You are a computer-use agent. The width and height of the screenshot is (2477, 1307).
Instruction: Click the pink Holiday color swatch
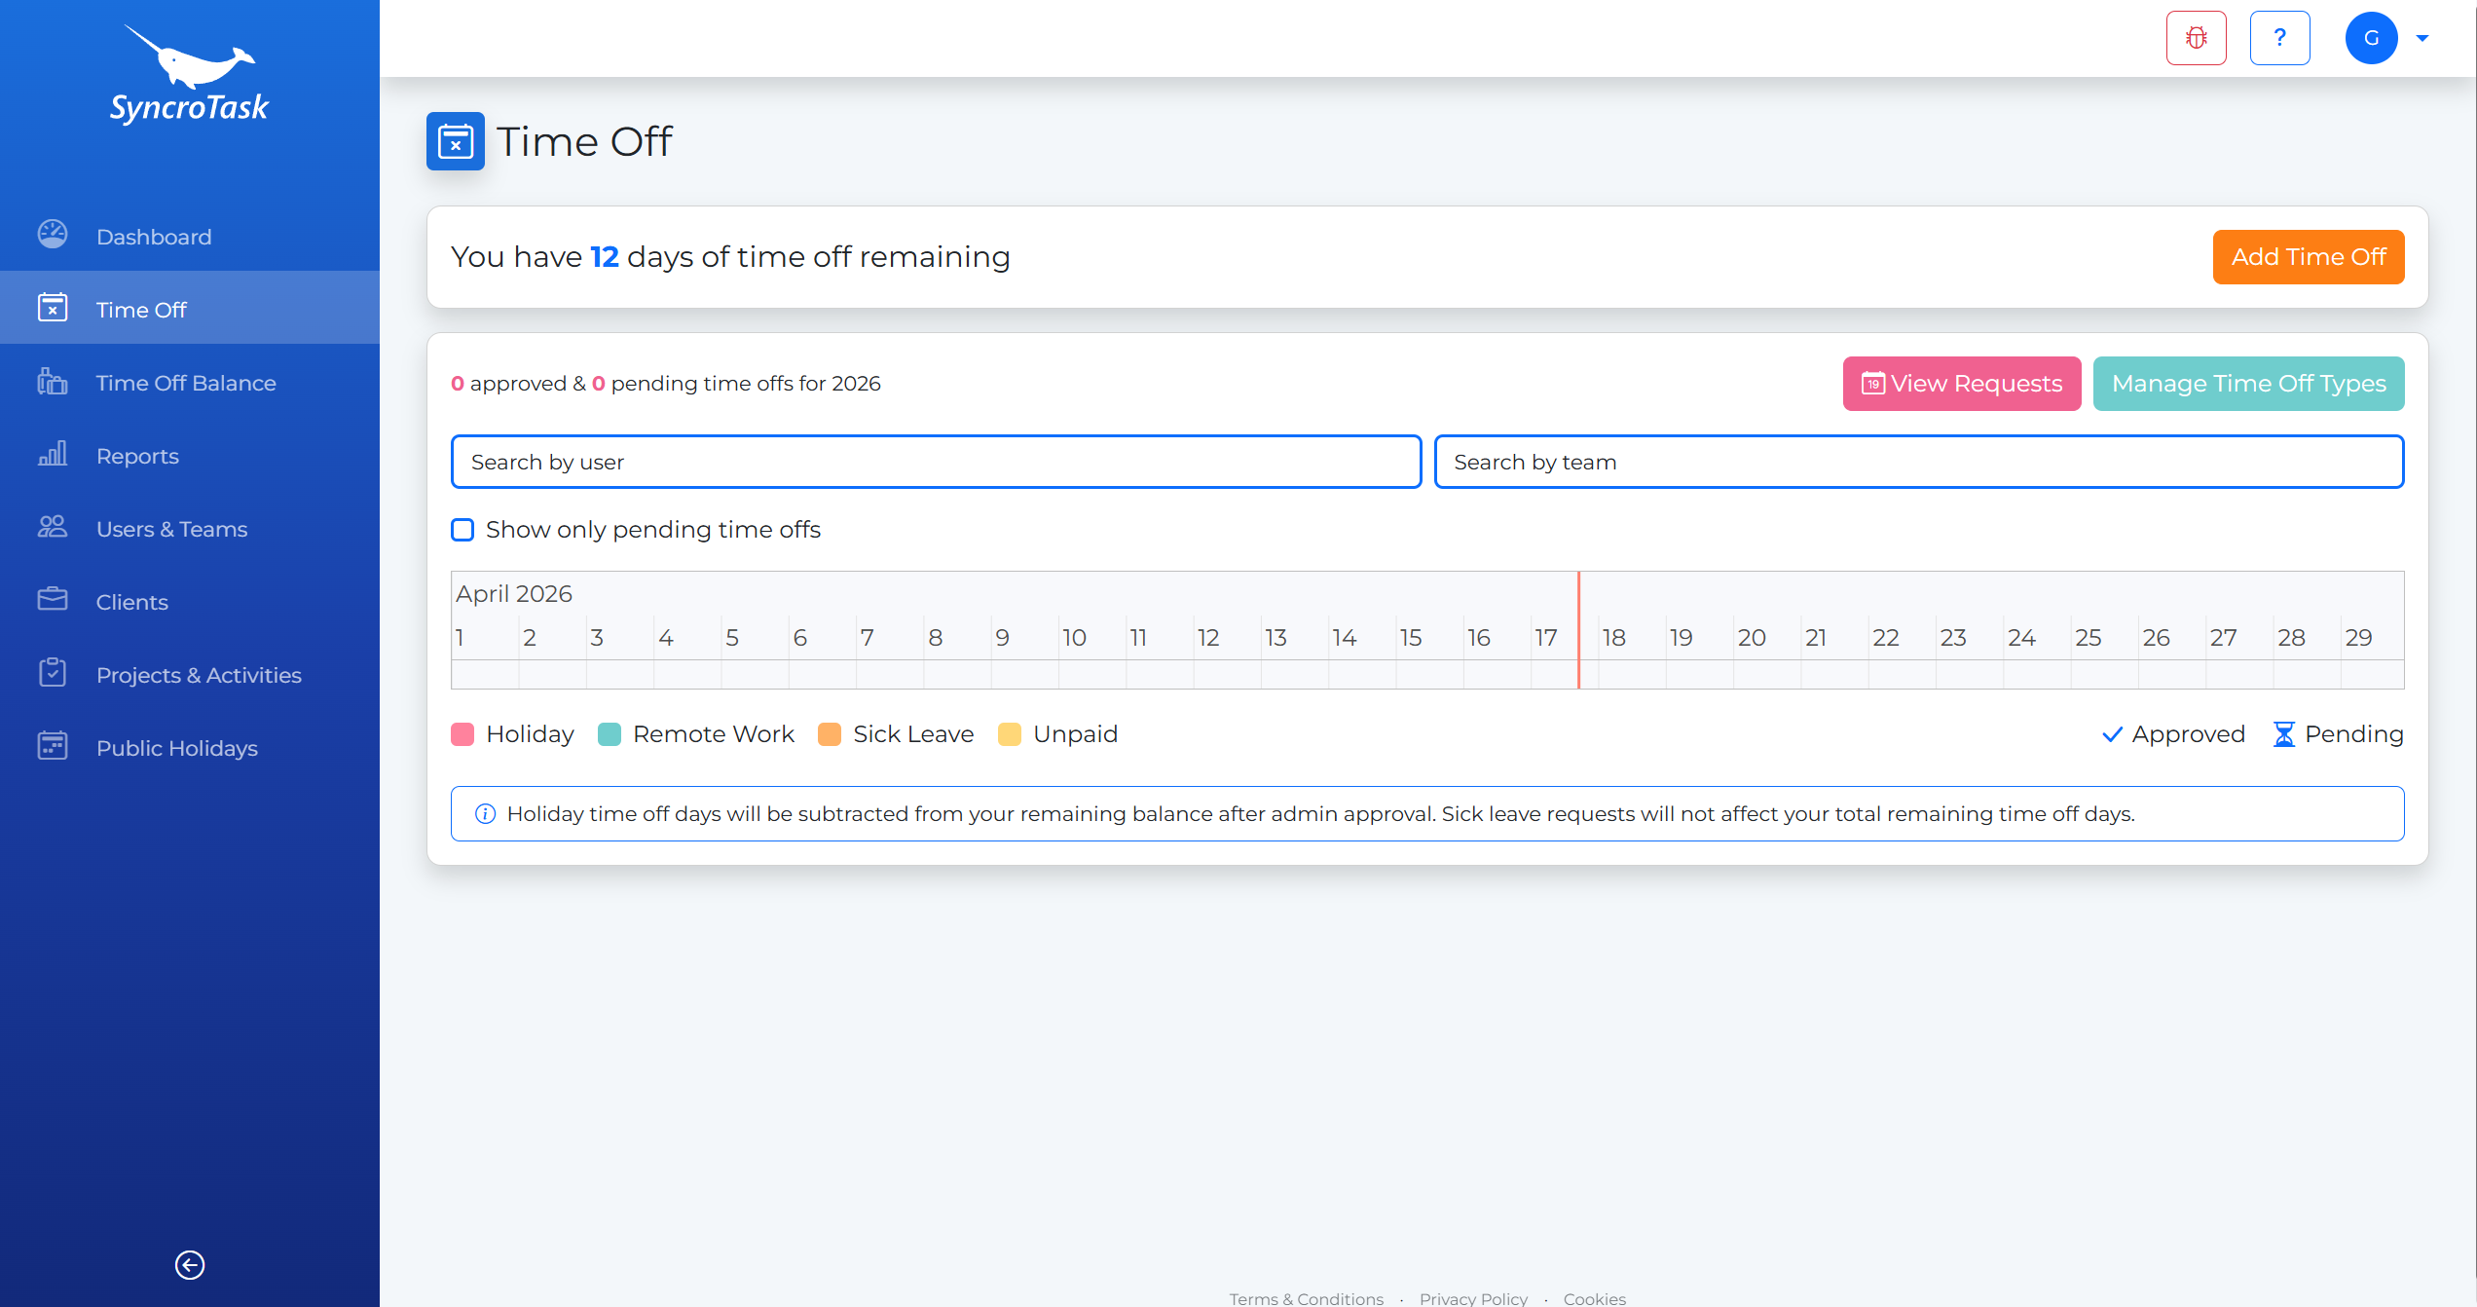(462, 733)
